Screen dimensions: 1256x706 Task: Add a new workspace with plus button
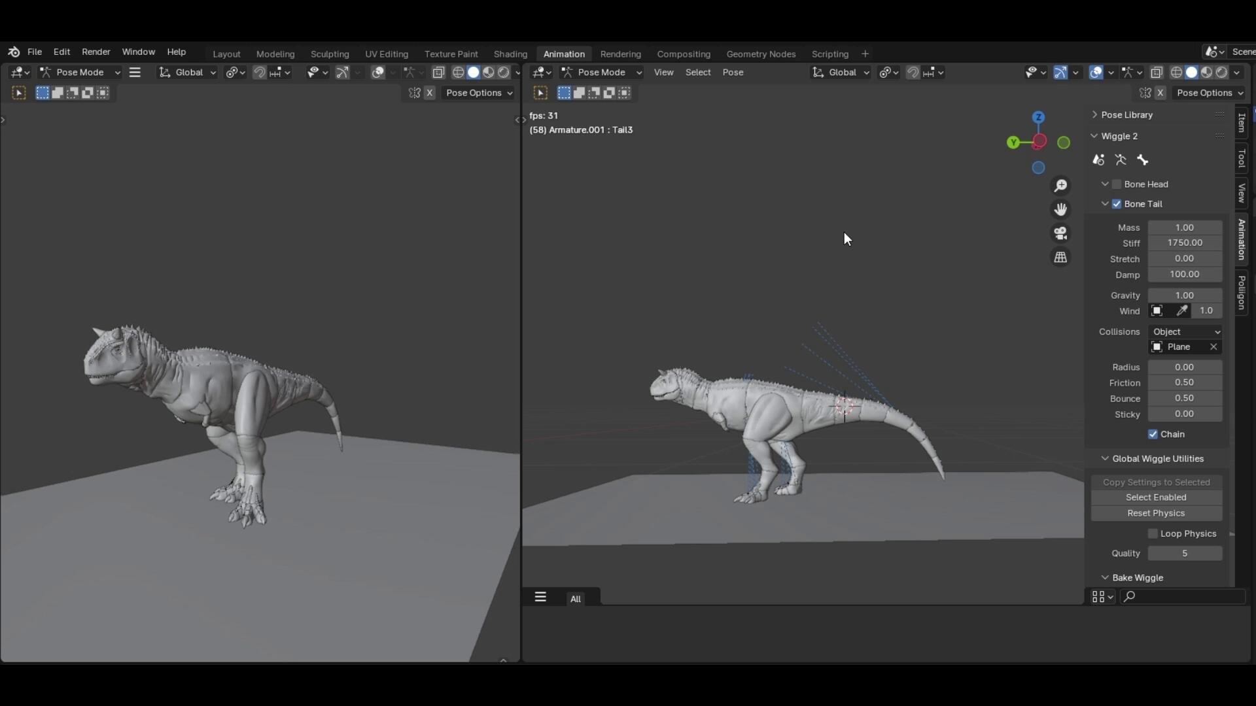[865, 54]
